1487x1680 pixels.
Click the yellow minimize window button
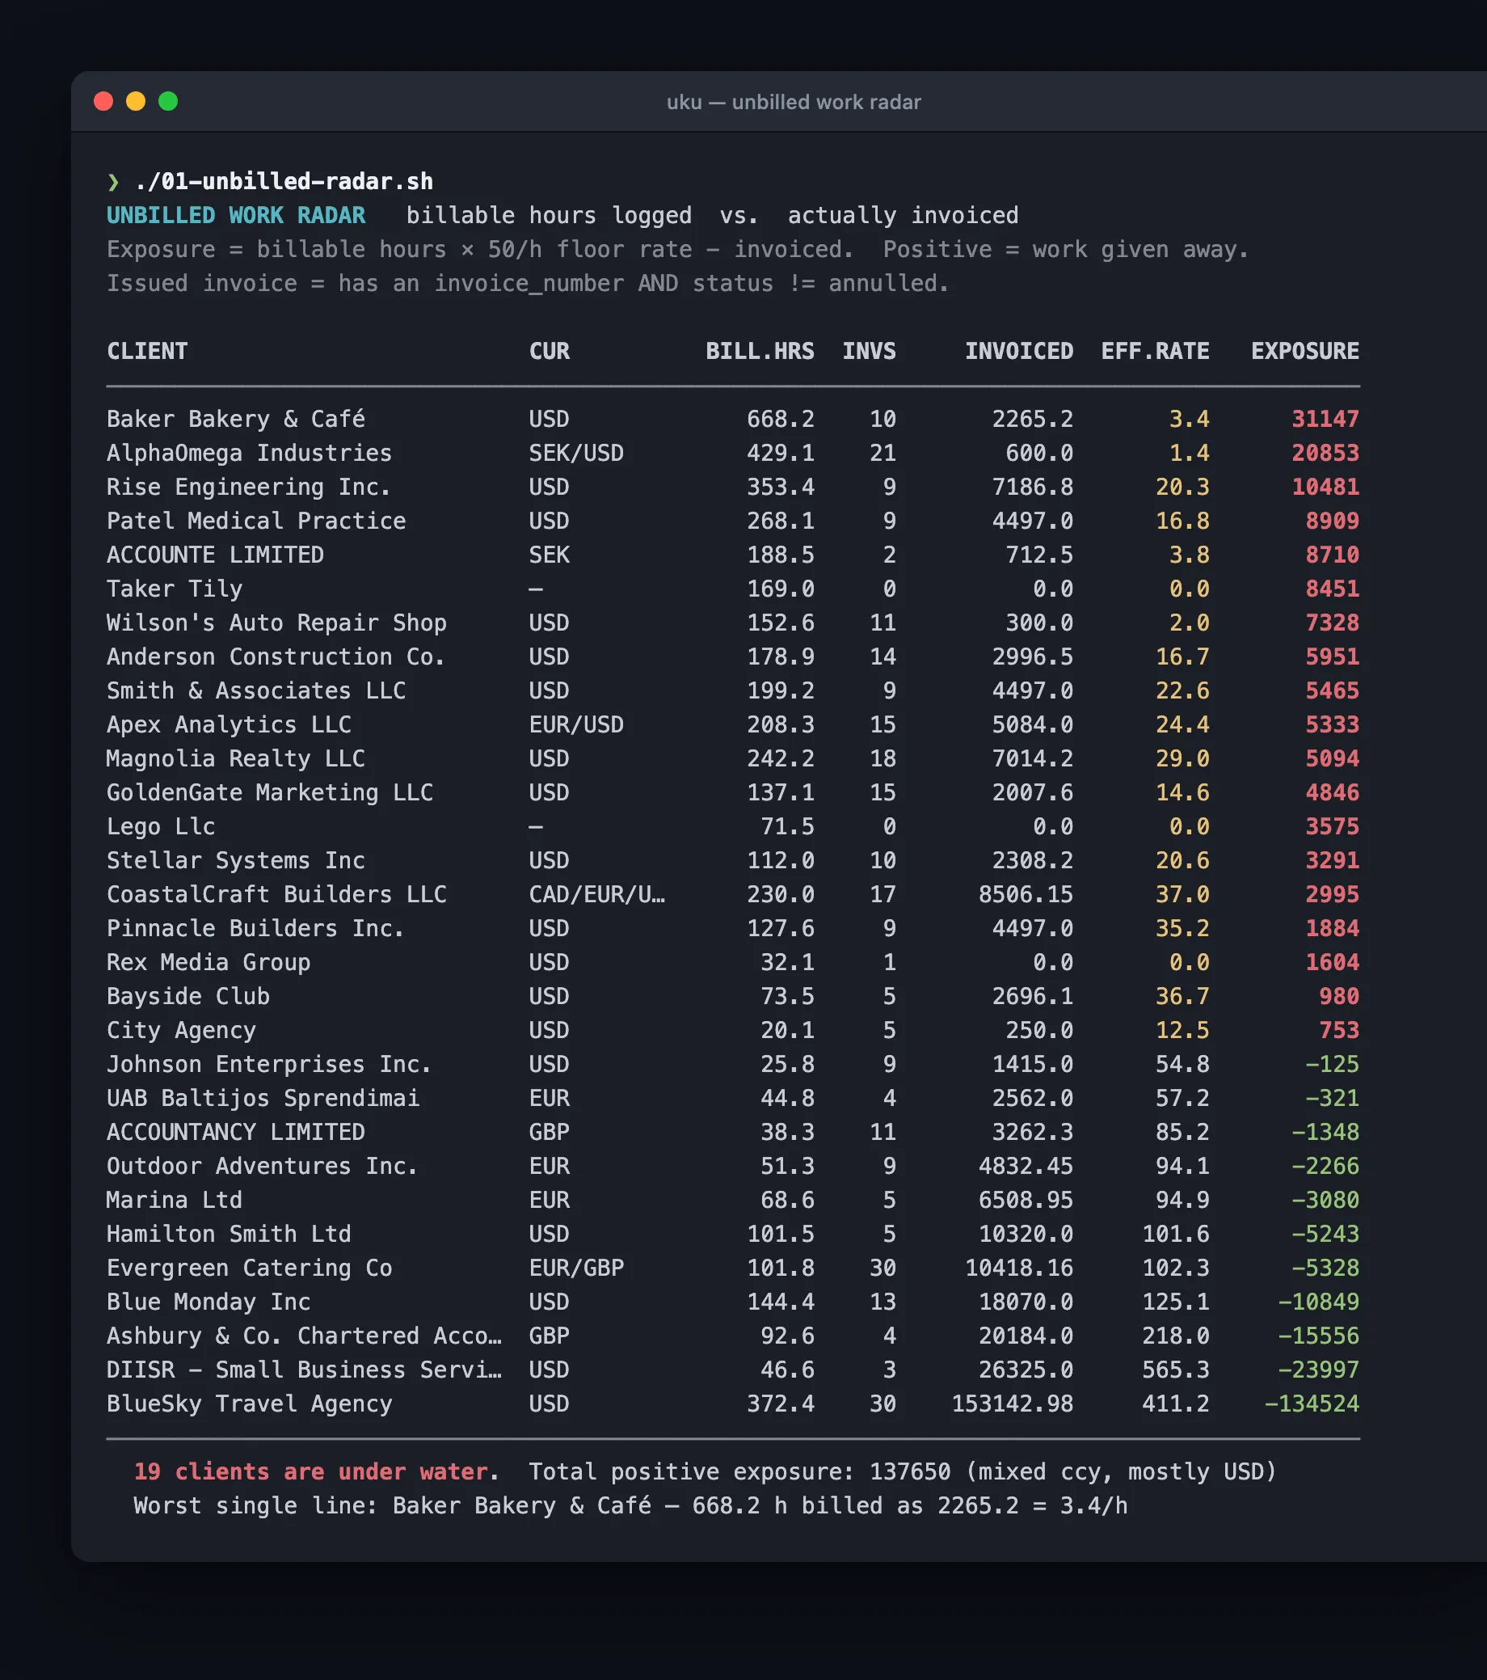136,101
